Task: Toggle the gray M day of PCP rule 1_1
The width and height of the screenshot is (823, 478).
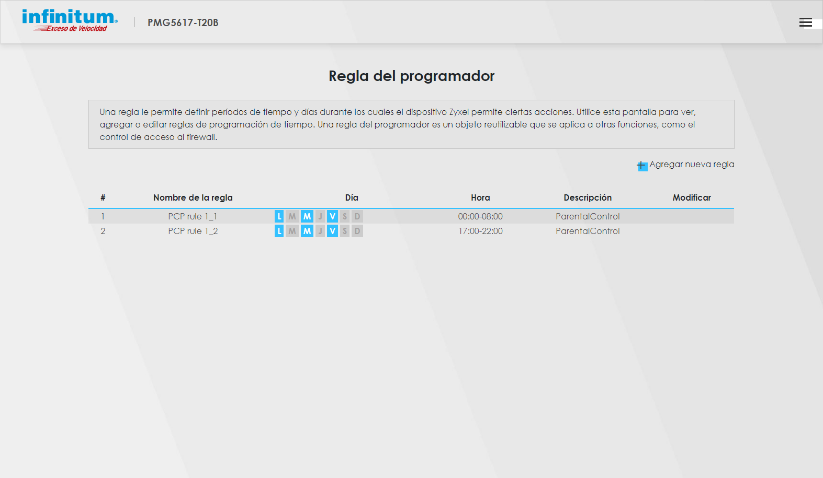Action: [292, 216]
